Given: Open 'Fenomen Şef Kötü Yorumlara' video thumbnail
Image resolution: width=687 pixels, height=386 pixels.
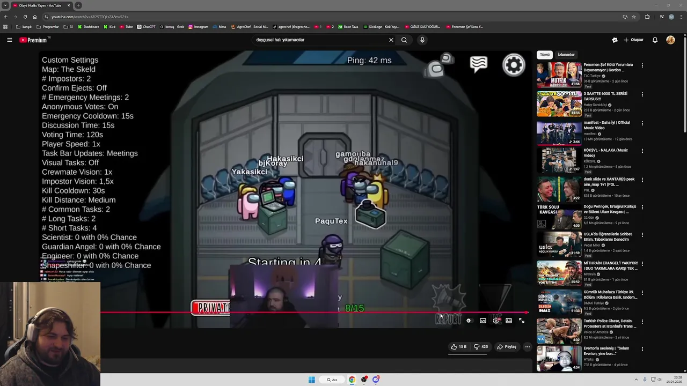Looking at the screenshot, I should (559, 75).
